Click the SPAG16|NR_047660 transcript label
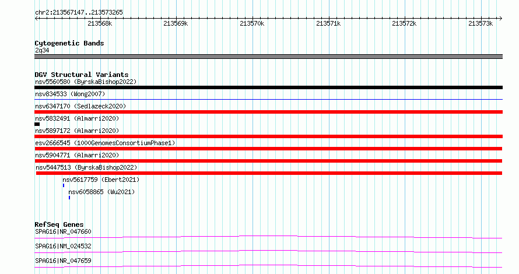 point(63,231)
